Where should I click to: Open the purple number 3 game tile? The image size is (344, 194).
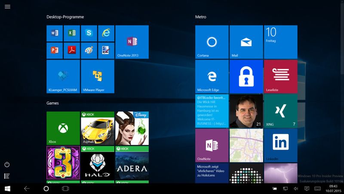[63, 163]
